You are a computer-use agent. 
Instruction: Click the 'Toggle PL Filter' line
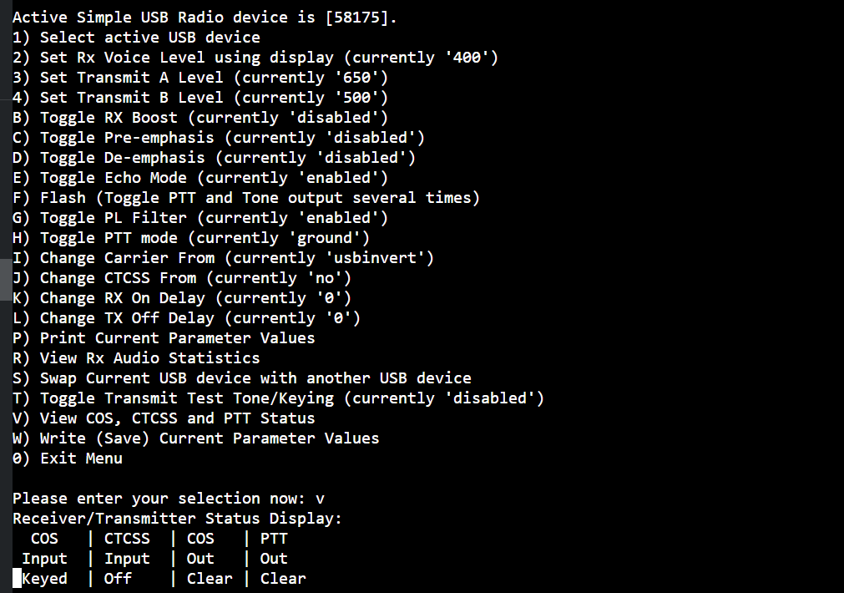pyautogui.click(x=200, y=218)
